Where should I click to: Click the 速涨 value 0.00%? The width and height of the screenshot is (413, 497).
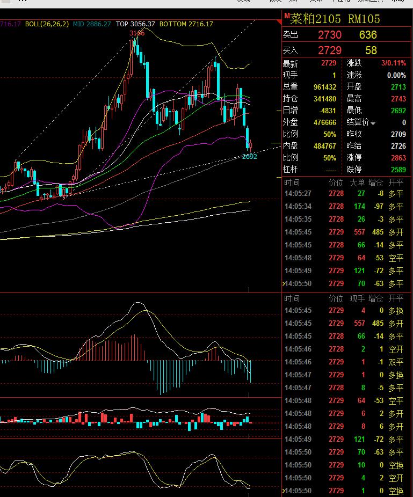[x=396, y=75]
